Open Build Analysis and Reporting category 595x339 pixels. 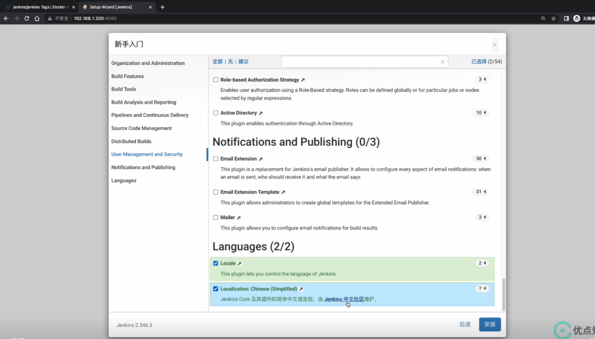tap(144, 102)
